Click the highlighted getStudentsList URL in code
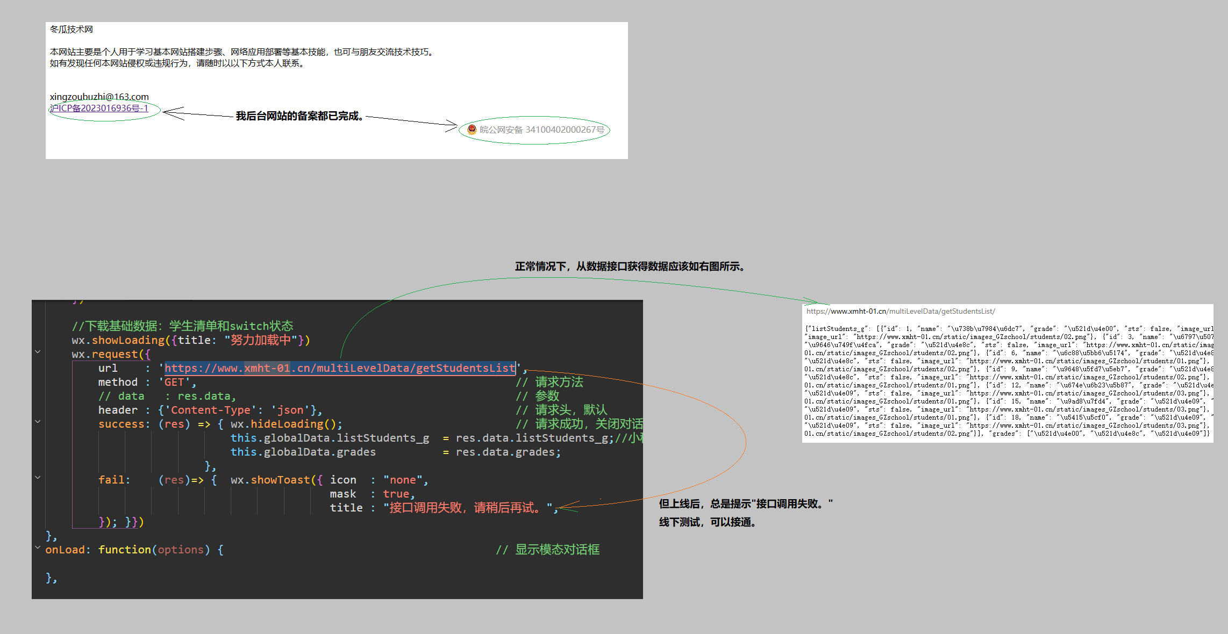The image size is (1228, 634). tap(340, 368)
